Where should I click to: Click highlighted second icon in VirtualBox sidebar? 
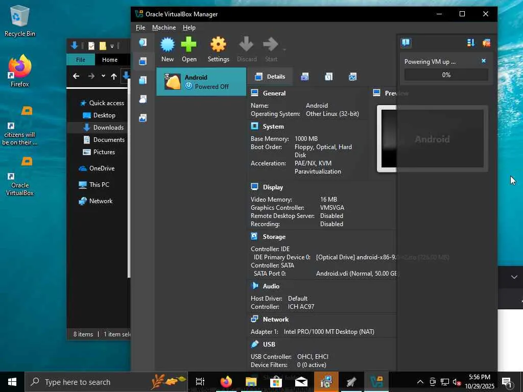click(x=143, y=61)
